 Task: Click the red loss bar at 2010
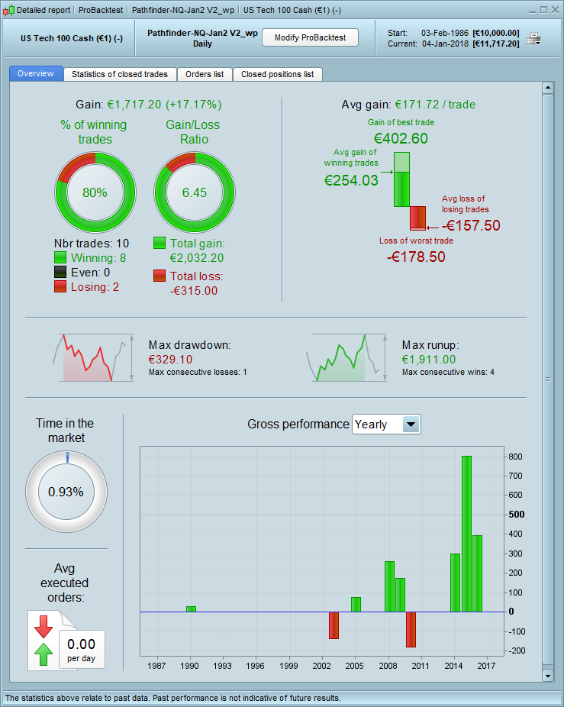pos(411,629)
